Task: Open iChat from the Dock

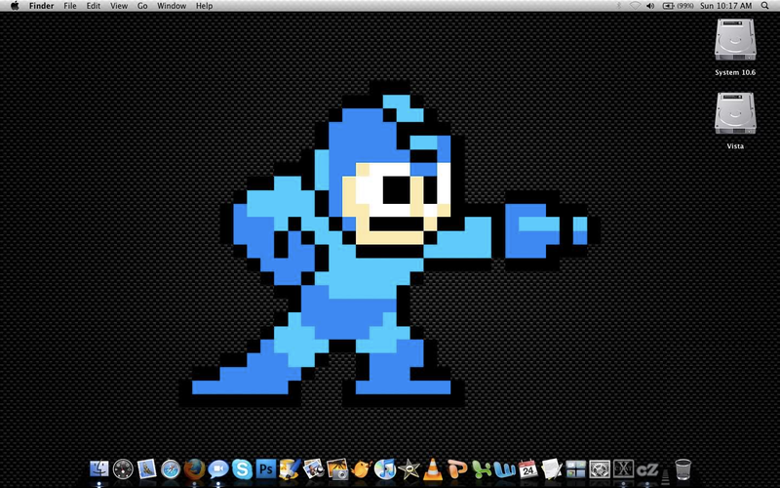Action: coord(217,469)
